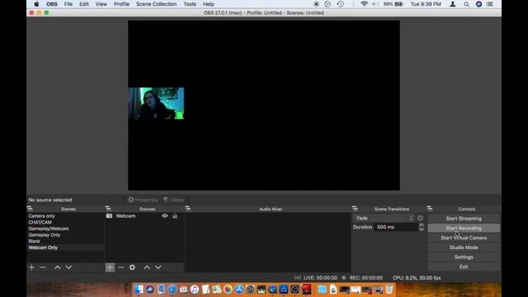Open Safari from the dock

172,290
